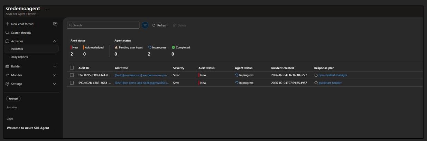
Task: Click the icon beside quickstart_handler
Action: [x=316, y=83]
